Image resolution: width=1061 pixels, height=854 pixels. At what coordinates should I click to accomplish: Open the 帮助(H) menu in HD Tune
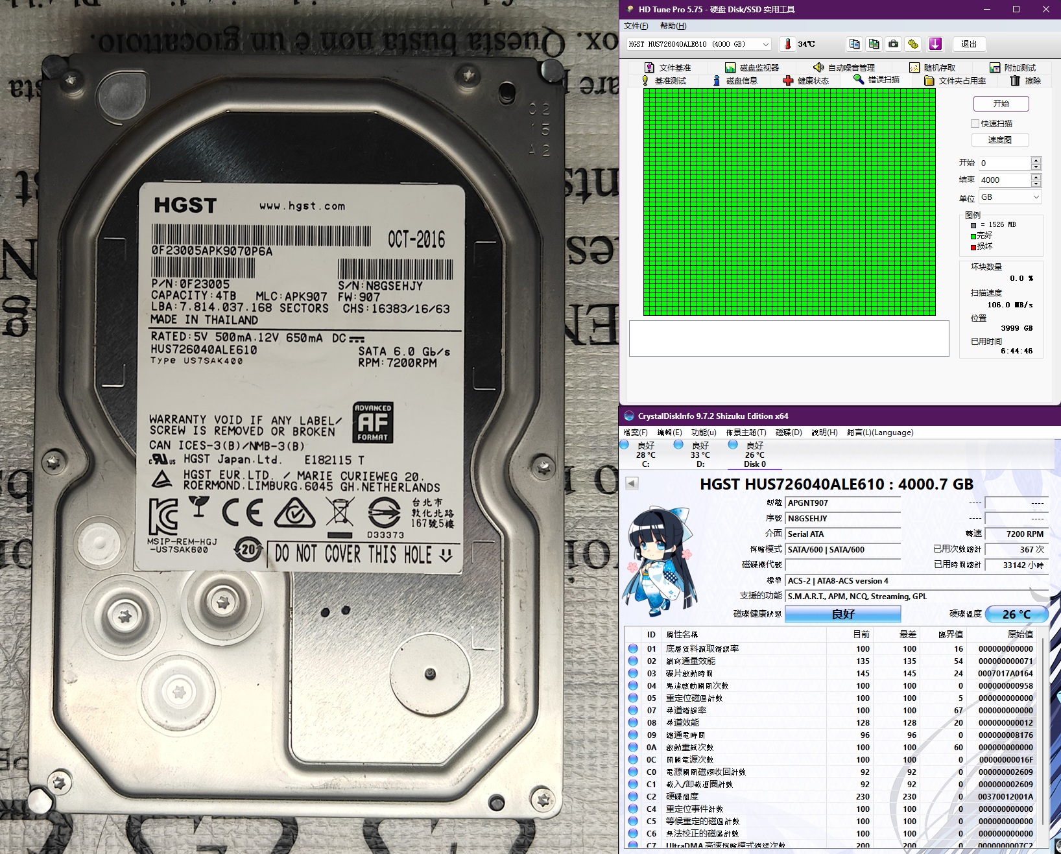click(673, 26)
